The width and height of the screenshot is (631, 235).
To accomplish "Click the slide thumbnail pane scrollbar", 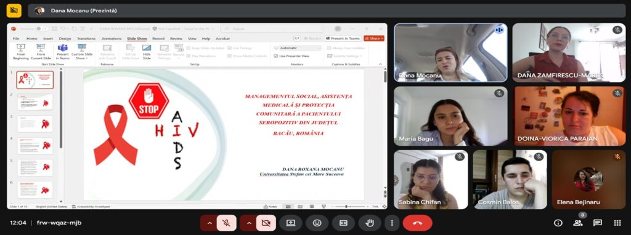I will pyautogui.click(x=61, y=110).
